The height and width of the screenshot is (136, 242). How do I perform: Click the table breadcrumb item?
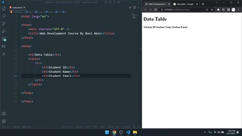[49, 12]
